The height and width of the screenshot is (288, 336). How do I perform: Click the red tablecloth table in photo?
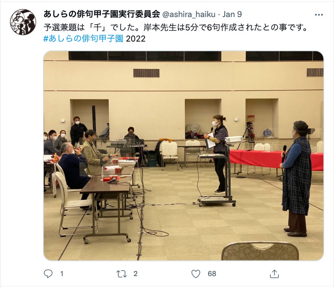pos(276,160)
